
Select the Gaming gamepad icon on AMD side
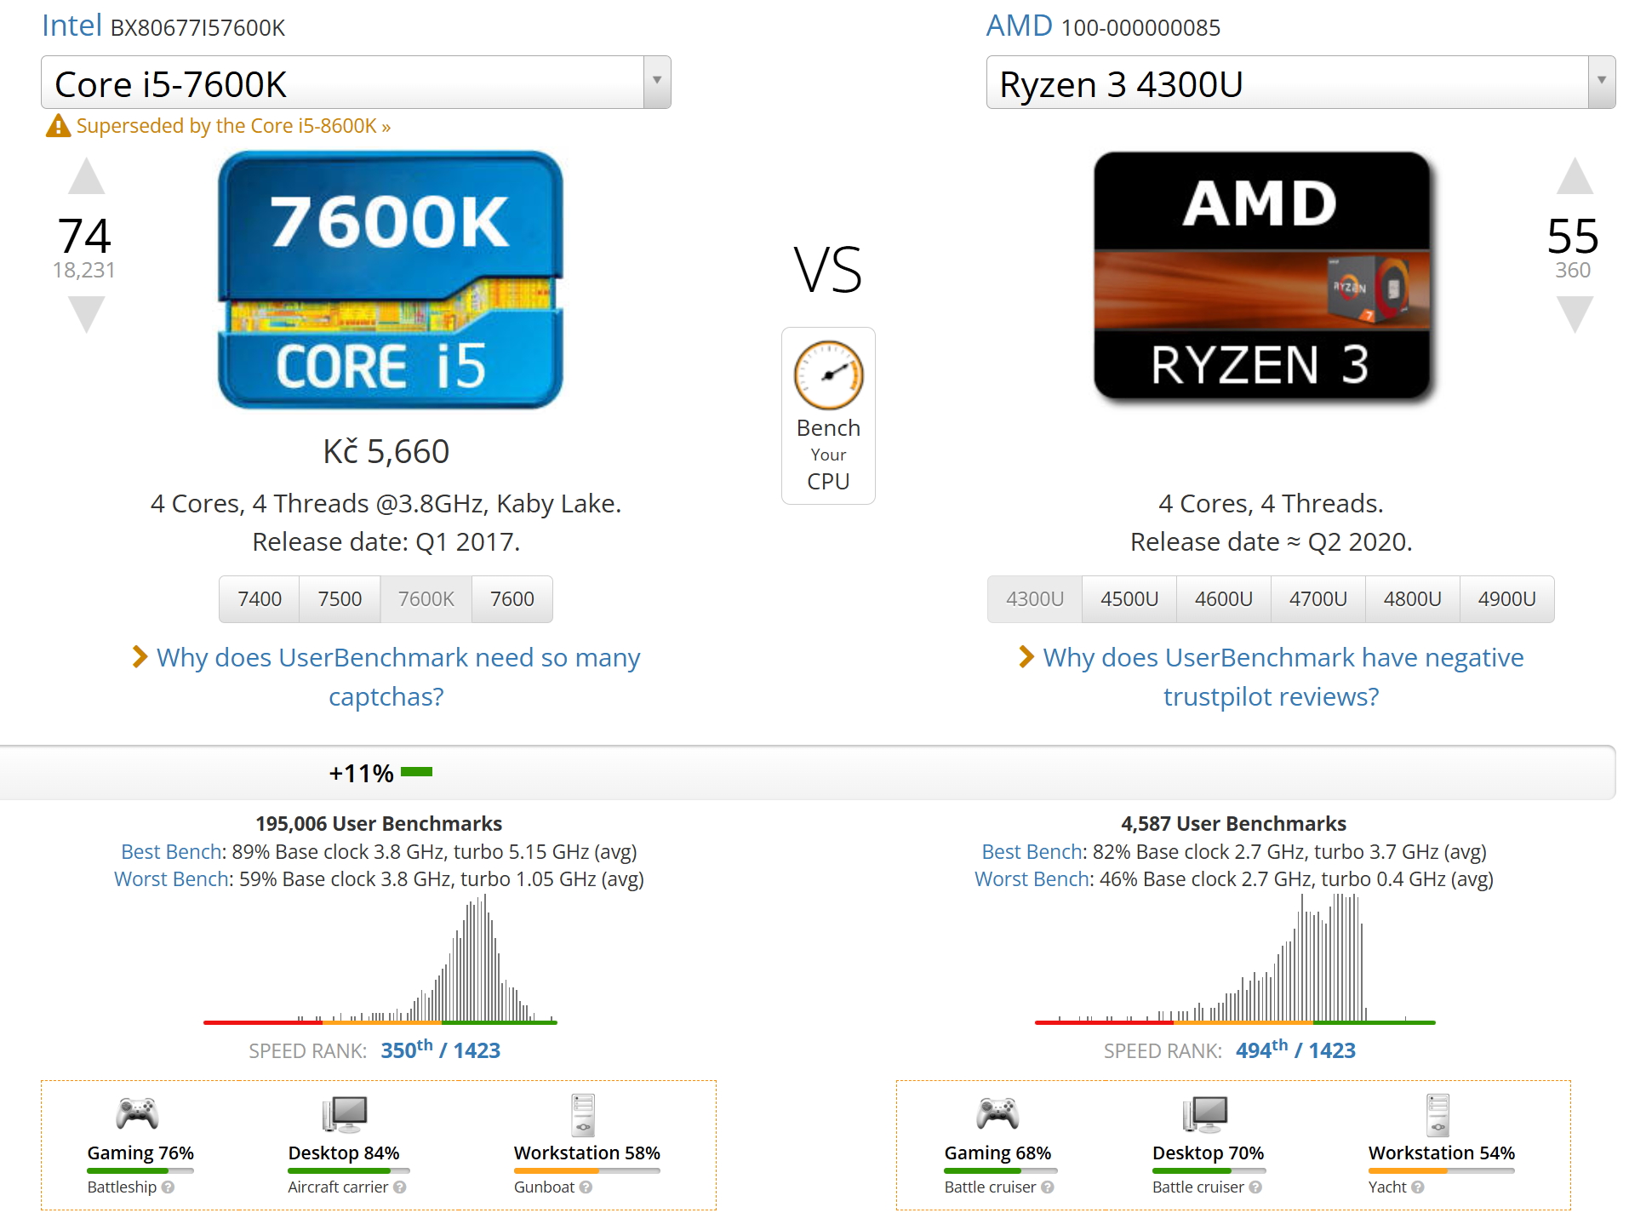coord(997,1113)
